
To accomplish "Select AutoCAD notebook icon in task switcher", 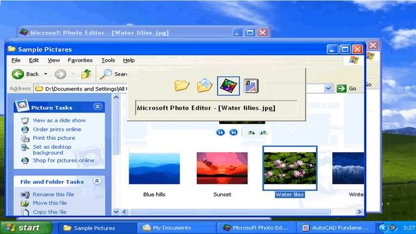I will pyautogui.click(x=251, y=85).
